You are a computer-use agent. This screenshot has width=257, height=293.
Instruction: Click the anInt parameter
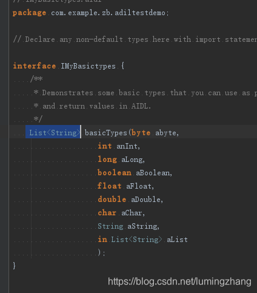(x=127, y=146)
